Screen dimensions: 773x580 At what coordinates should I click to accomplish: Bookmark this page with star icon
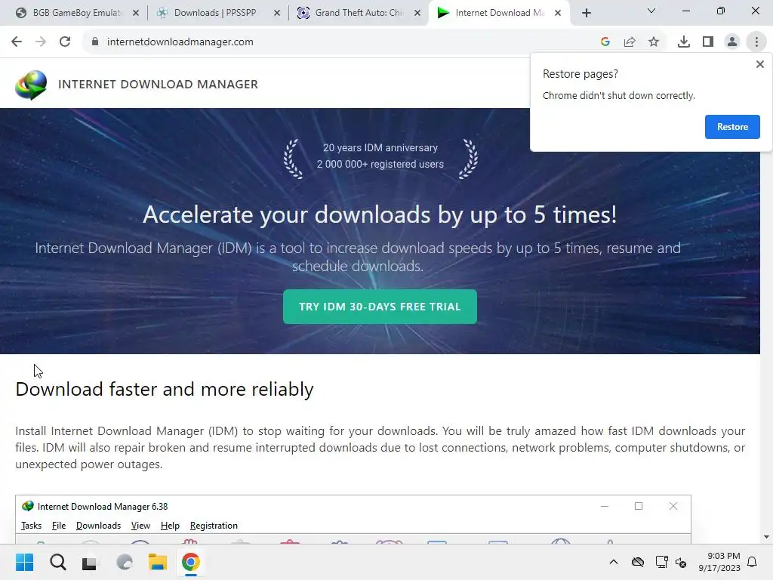click(x=654, y=42)
